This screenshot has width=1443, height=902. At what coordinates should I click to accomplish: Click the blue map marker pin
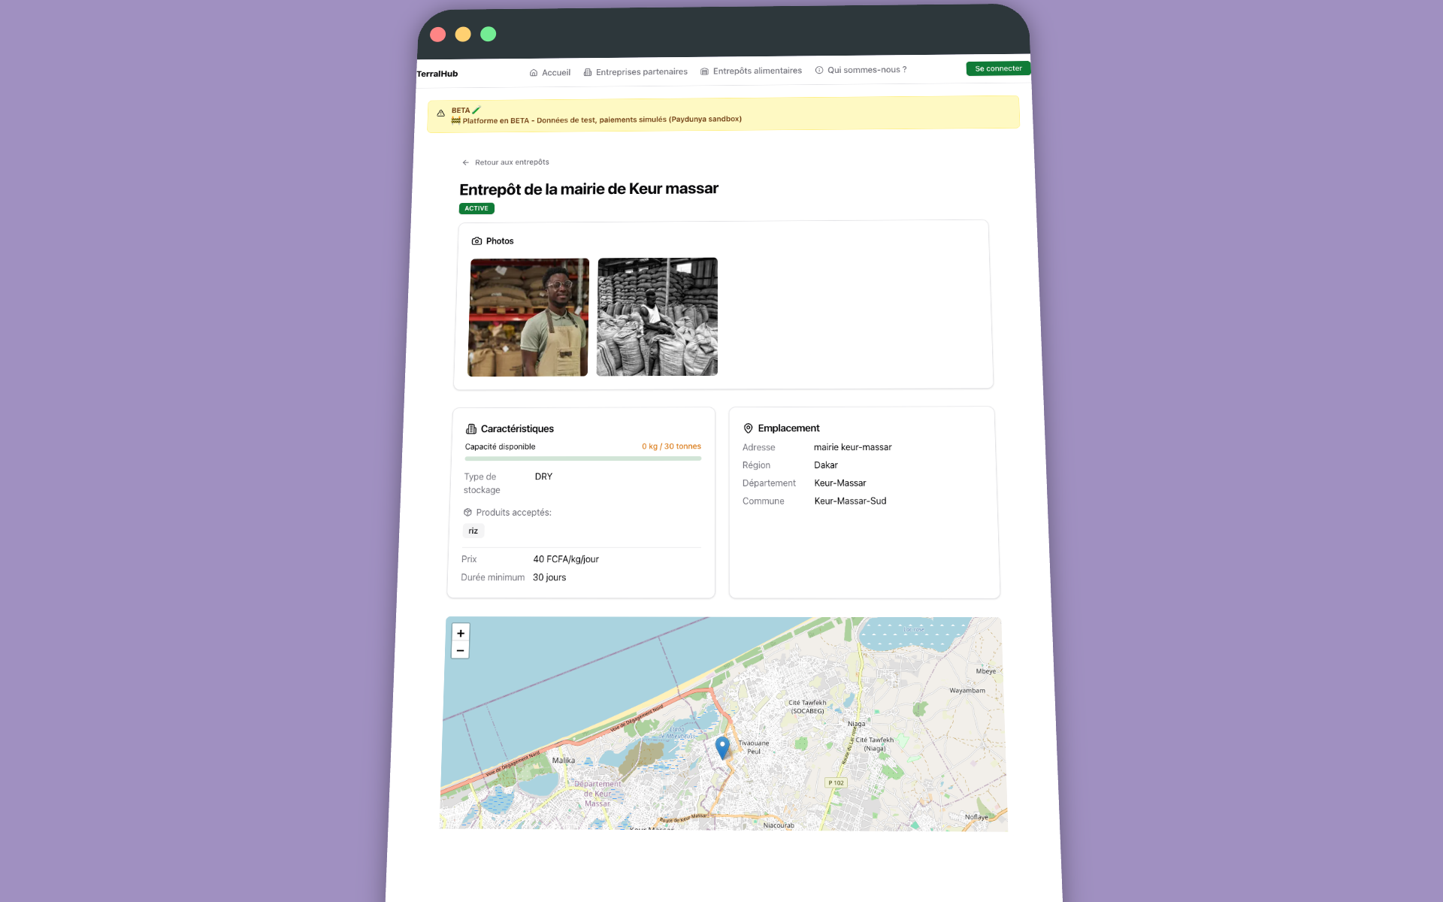tap(722, 747)
